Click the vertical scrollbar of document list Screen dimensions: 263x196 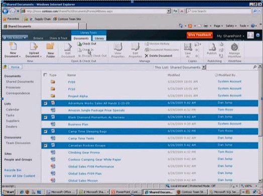(260, 123)
